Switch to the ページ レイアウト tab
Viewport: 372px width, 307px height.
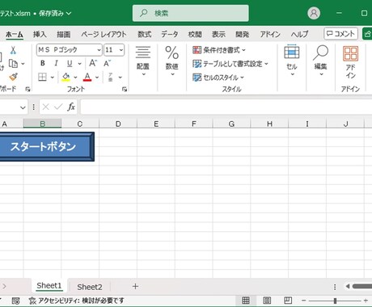tap(104, 34)
